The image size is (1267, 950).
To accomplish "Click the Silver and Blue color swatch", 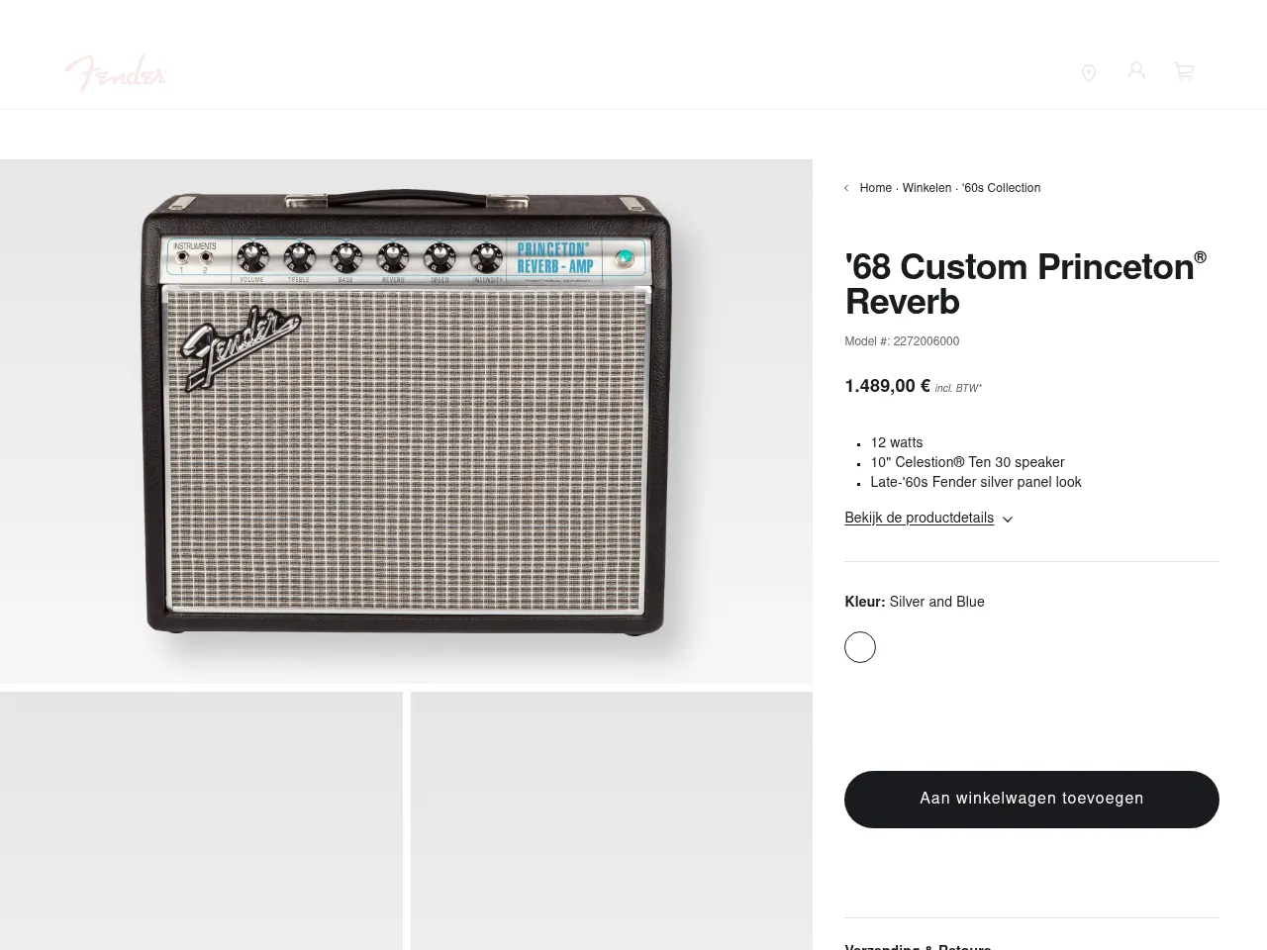I will [x=859, y=647].
